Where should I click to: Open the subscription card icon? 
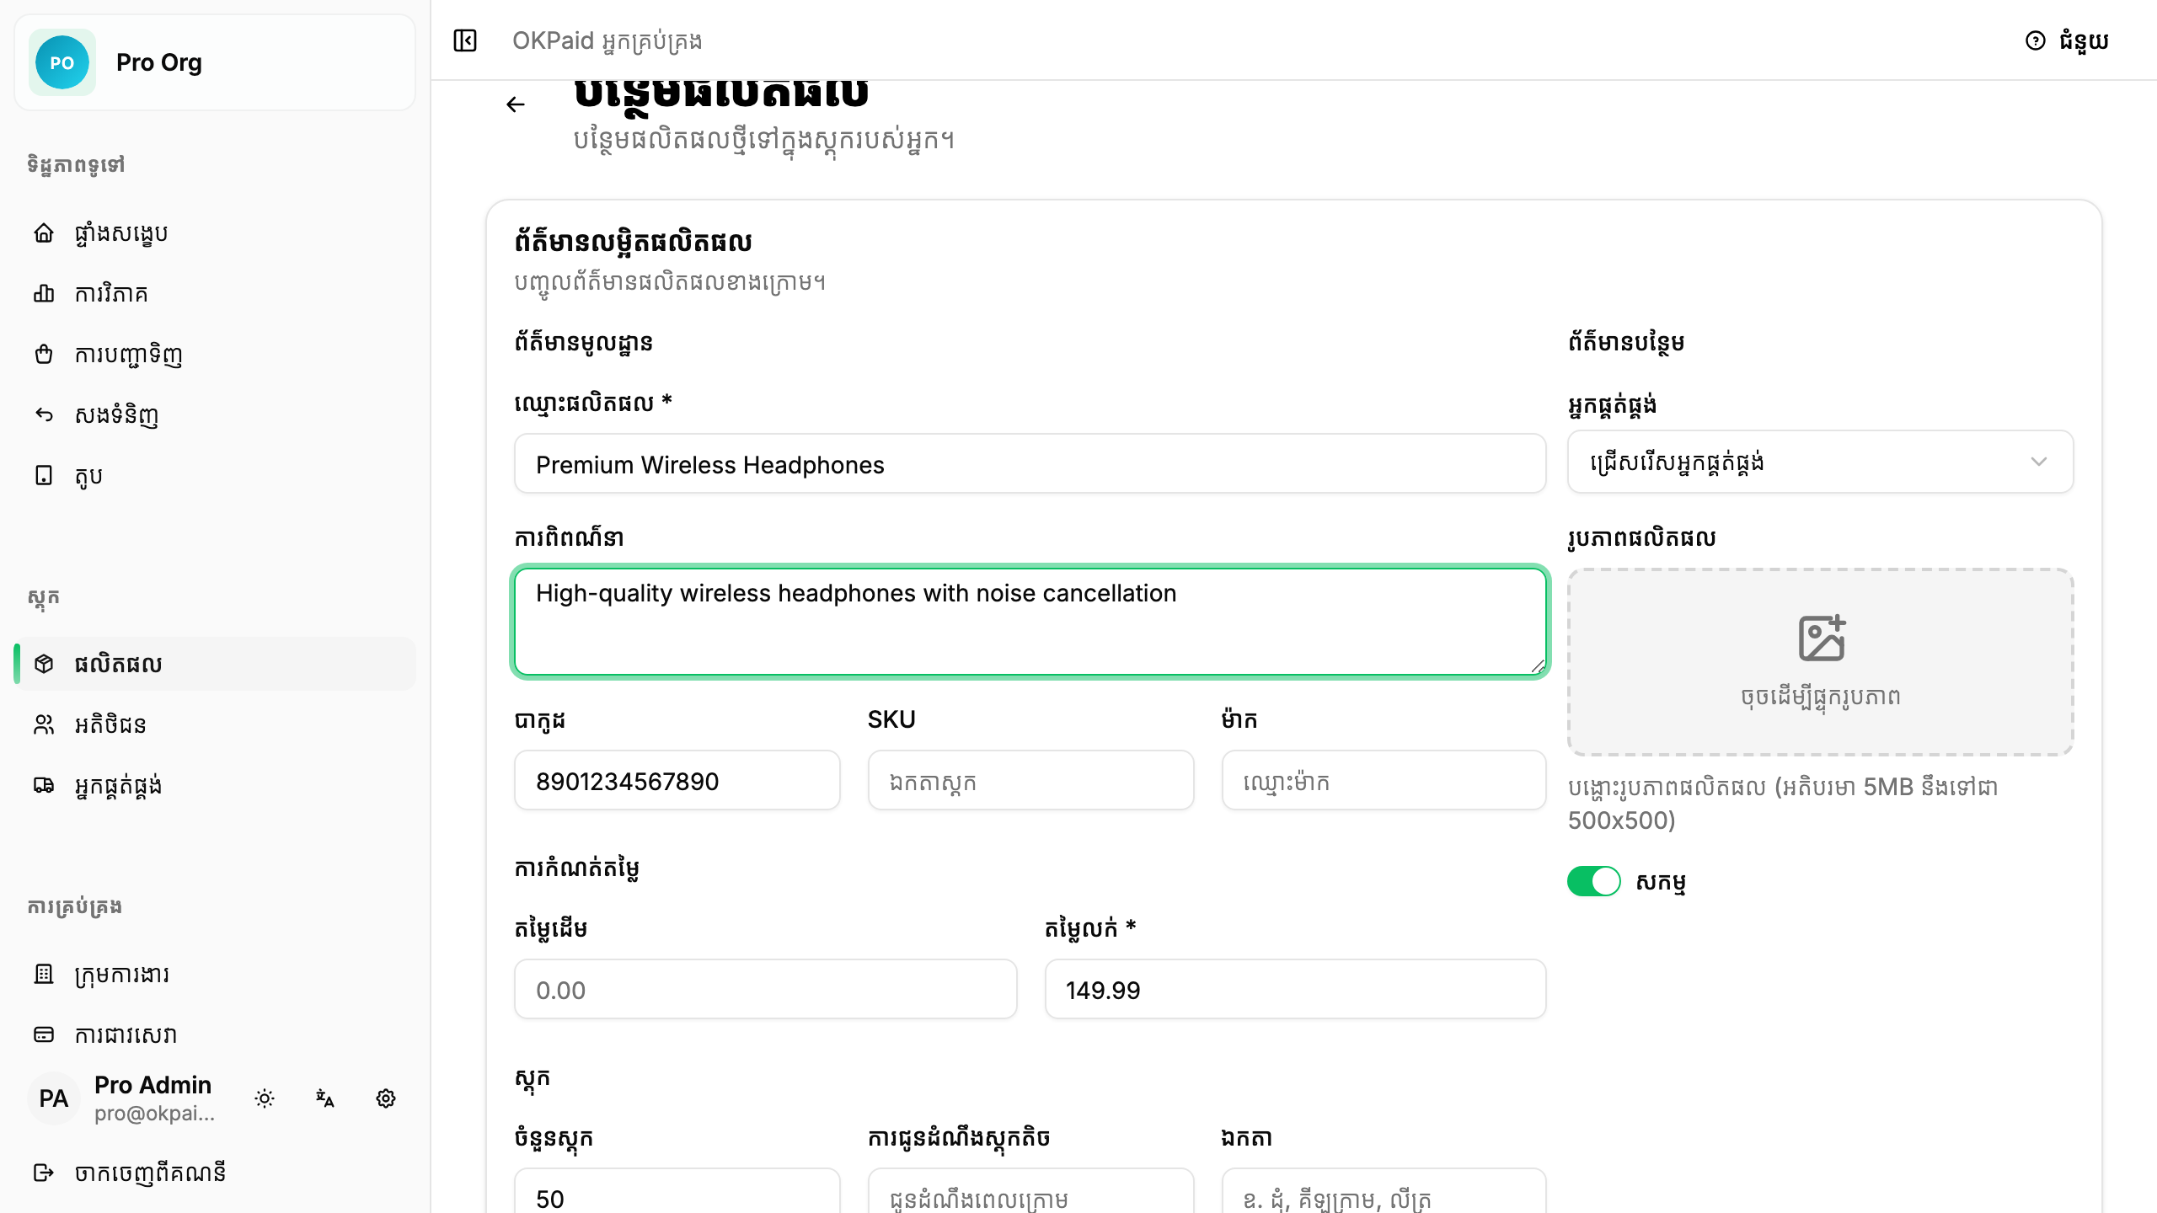coord(44,1034)
